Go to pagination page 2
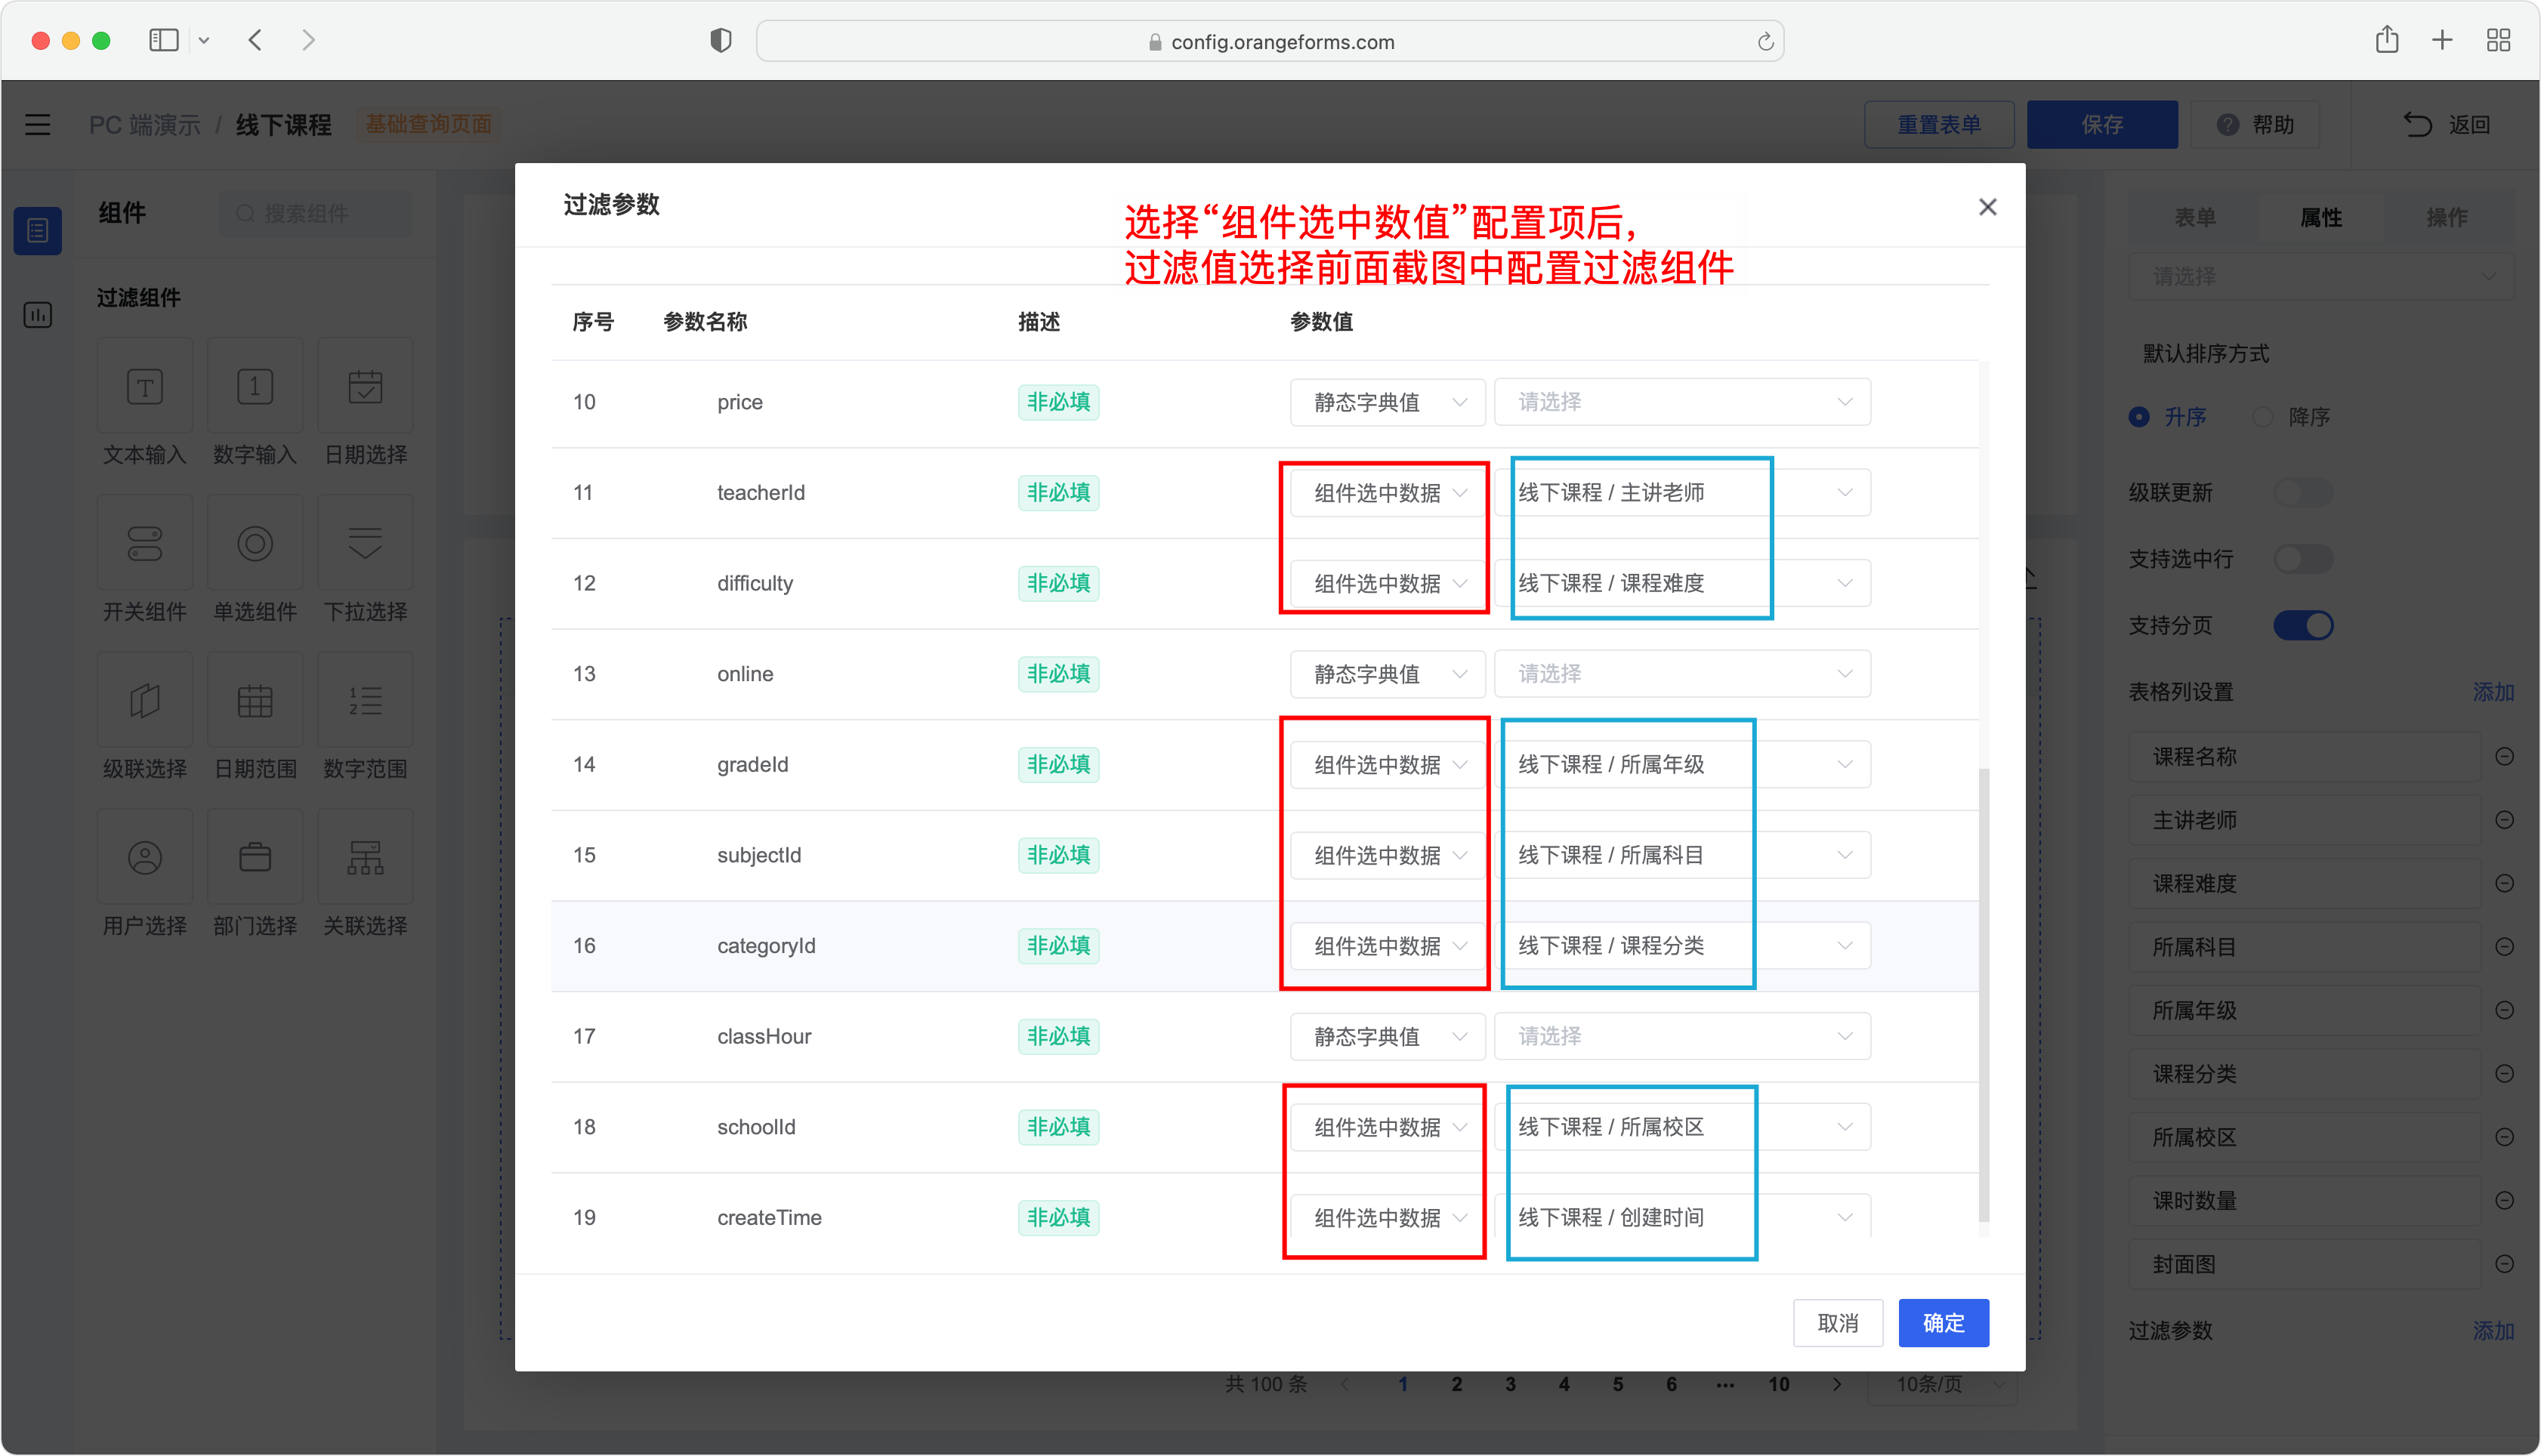 tap(1457, 1384)
